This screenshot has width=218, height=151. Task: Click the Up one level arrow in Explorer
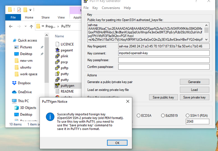coord(31,27)
